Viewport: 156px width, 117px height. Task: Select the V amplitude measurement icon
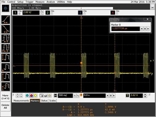(6, 58)
